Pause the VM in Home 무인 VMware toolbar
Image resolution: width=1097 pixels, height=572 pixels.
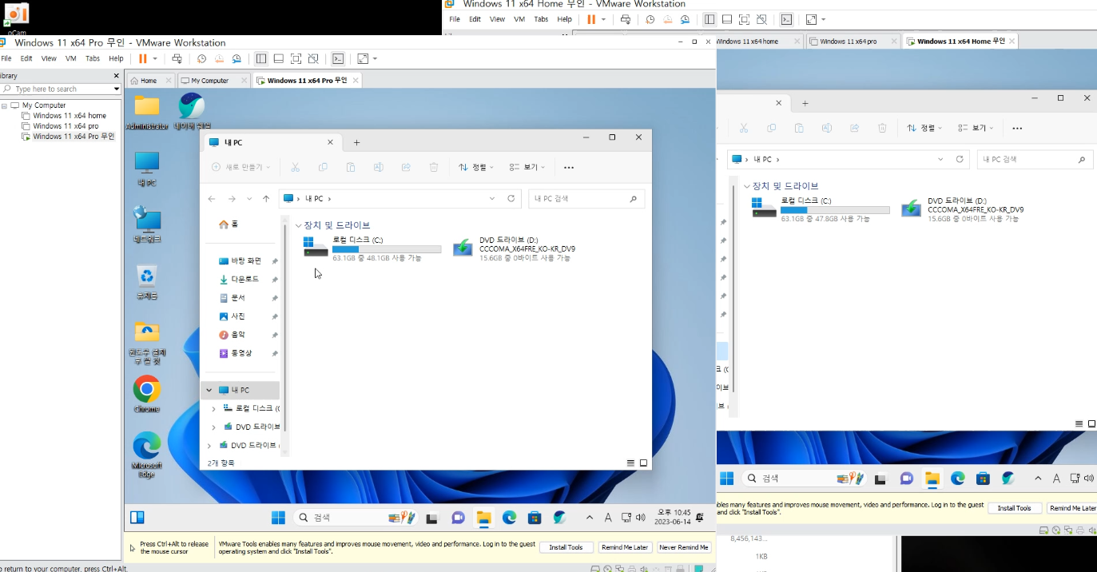tap(591, 19)
